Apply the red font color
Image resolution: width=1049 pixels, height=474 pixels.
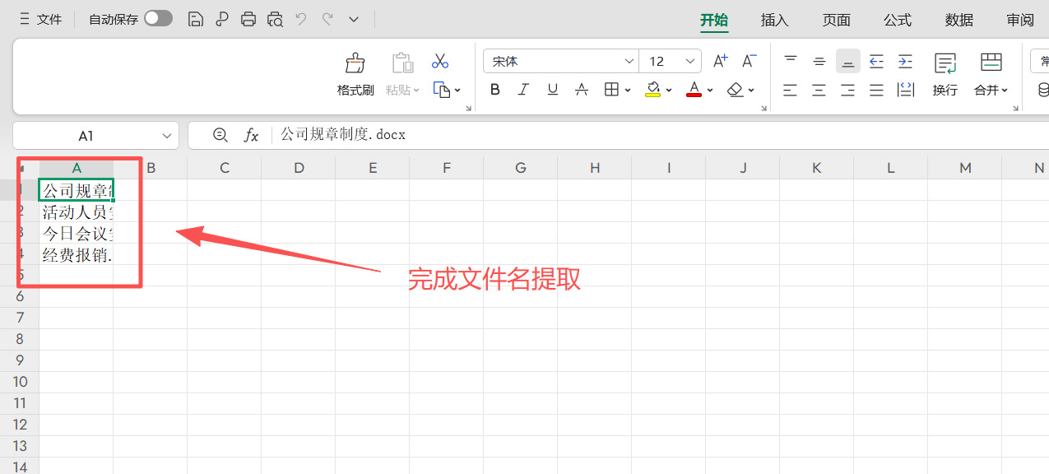point(694,90)
